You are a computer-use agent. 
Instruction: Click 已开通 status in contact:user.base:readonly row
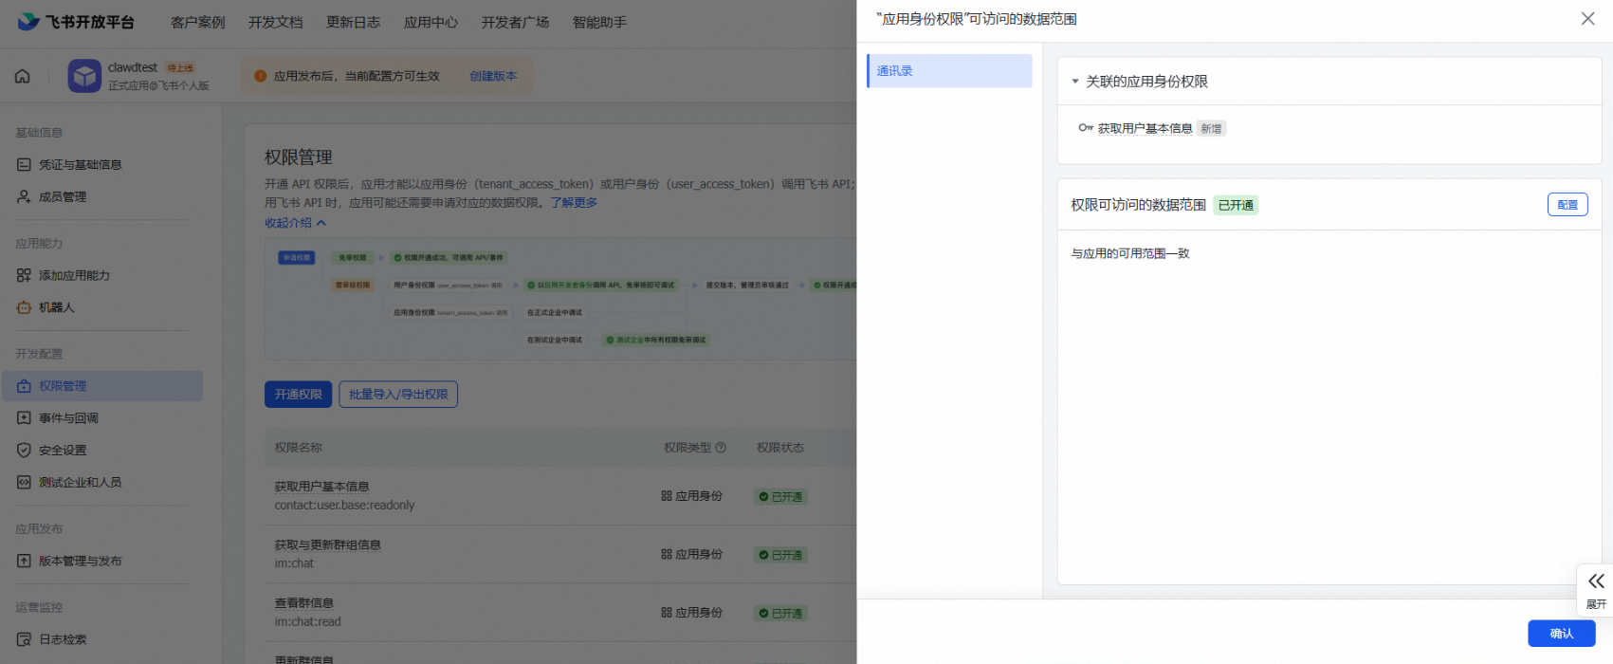click(x=780, y=496)
